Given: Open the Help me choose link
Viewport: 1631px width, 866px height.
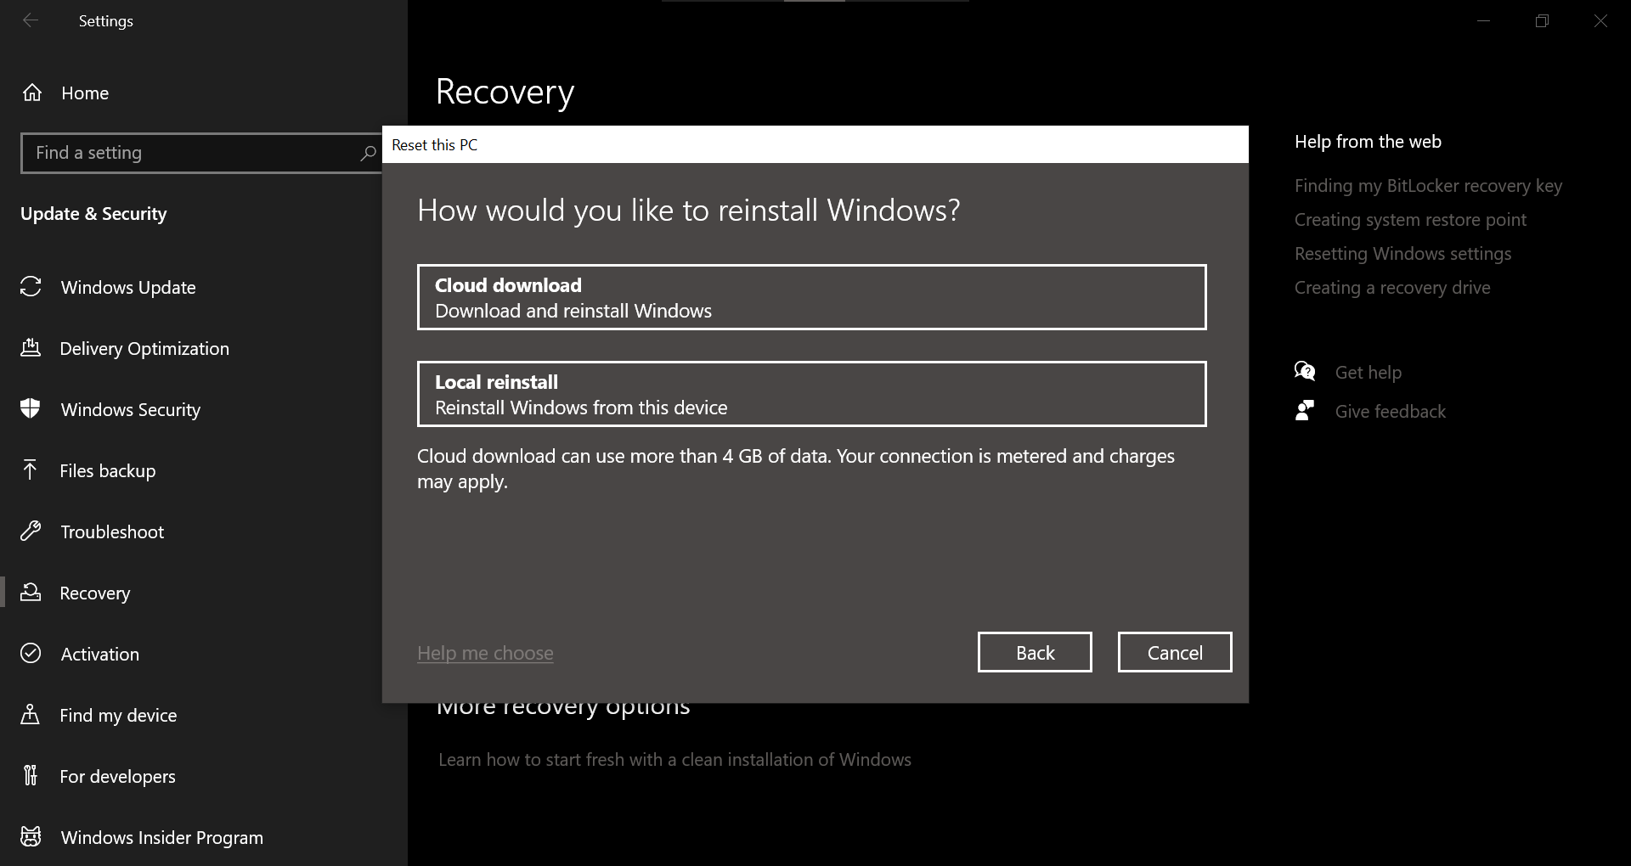Looking at the screenshot, I should [x=485, y=653].
